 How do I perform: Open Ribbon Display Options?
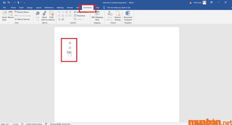click(x=211, y=2)
